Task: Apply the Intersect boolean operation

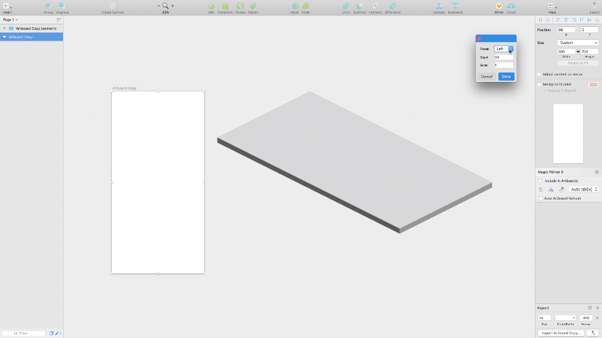Action: [x=376, y=6]
